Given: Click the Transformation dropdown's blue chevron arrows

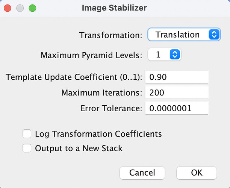Looking at the screenshot, I should [213, 35].
